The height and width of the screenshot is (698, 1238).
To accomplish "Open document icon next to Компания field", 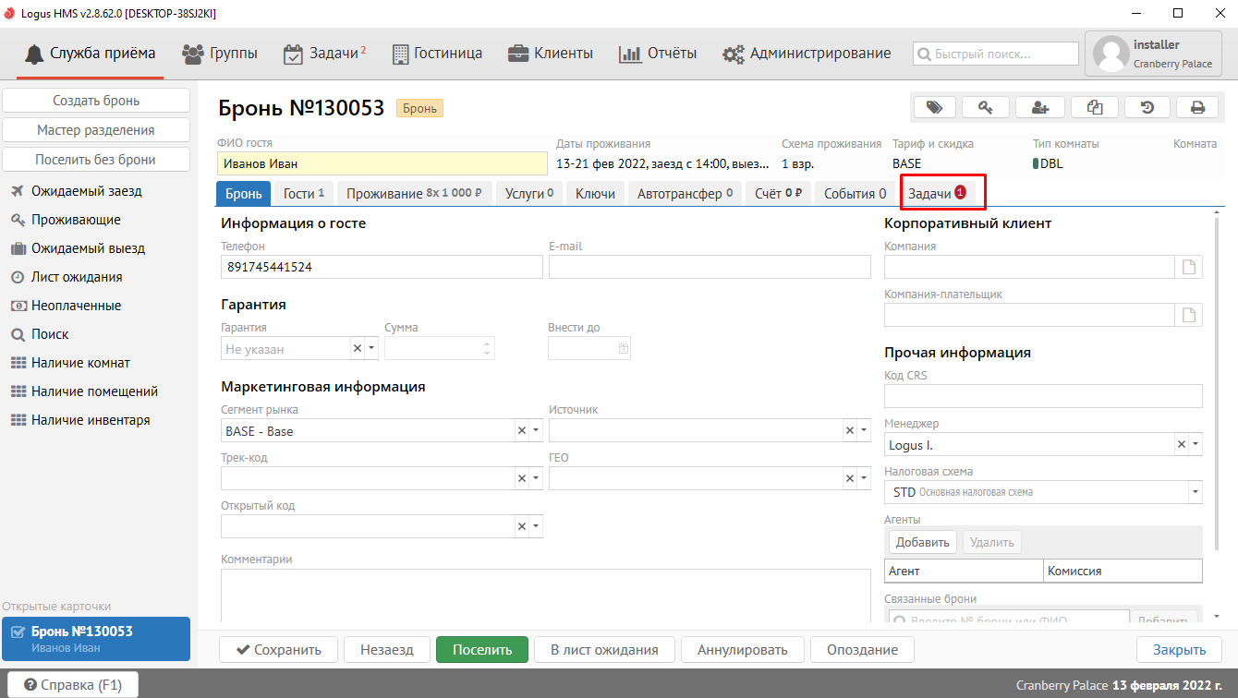I will point(1190,267).
